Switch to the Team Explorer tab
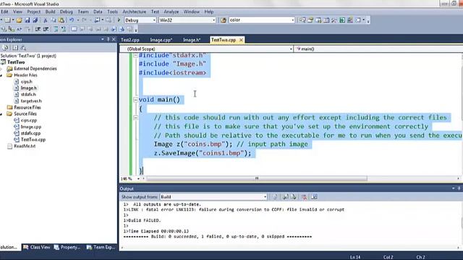Viewport: 463px width, 260px height. (x=101, y=247)
